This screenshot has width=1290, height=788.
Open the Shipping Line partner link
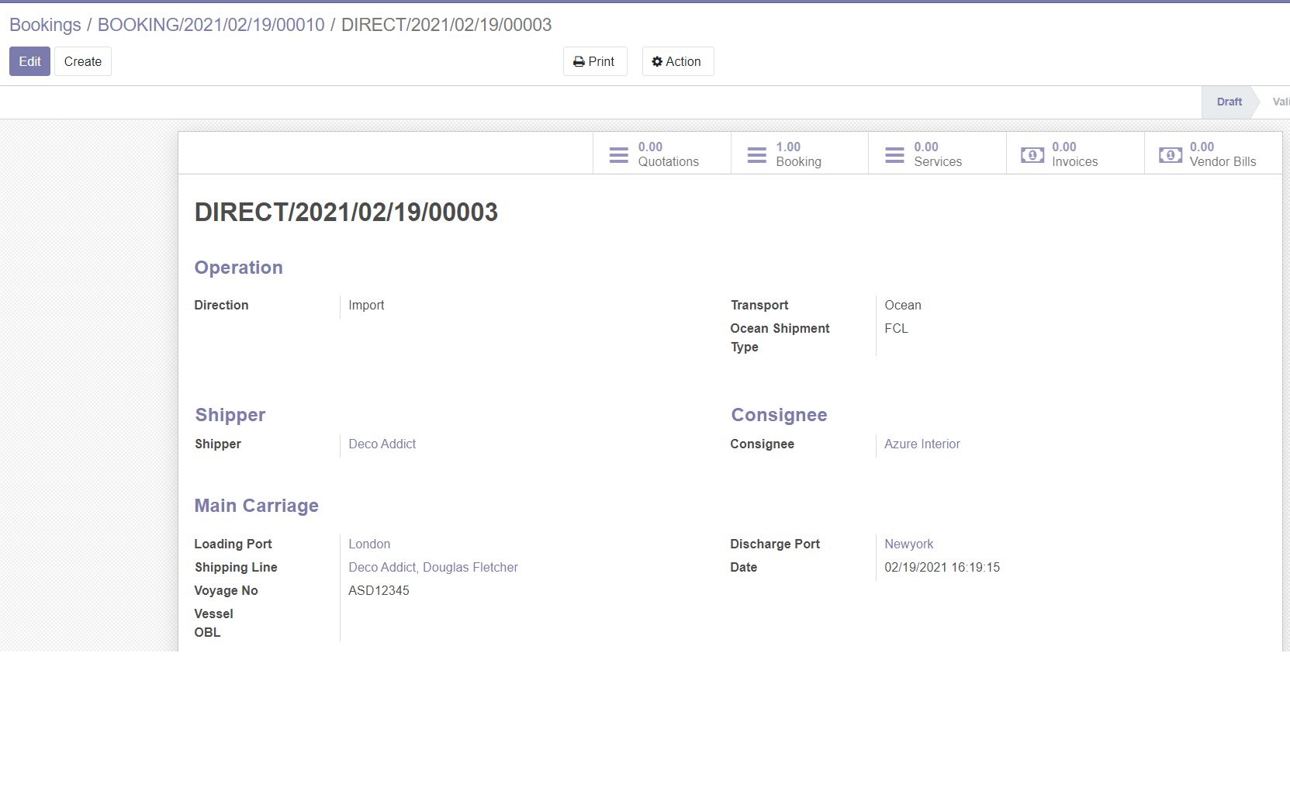pos(433,568)
